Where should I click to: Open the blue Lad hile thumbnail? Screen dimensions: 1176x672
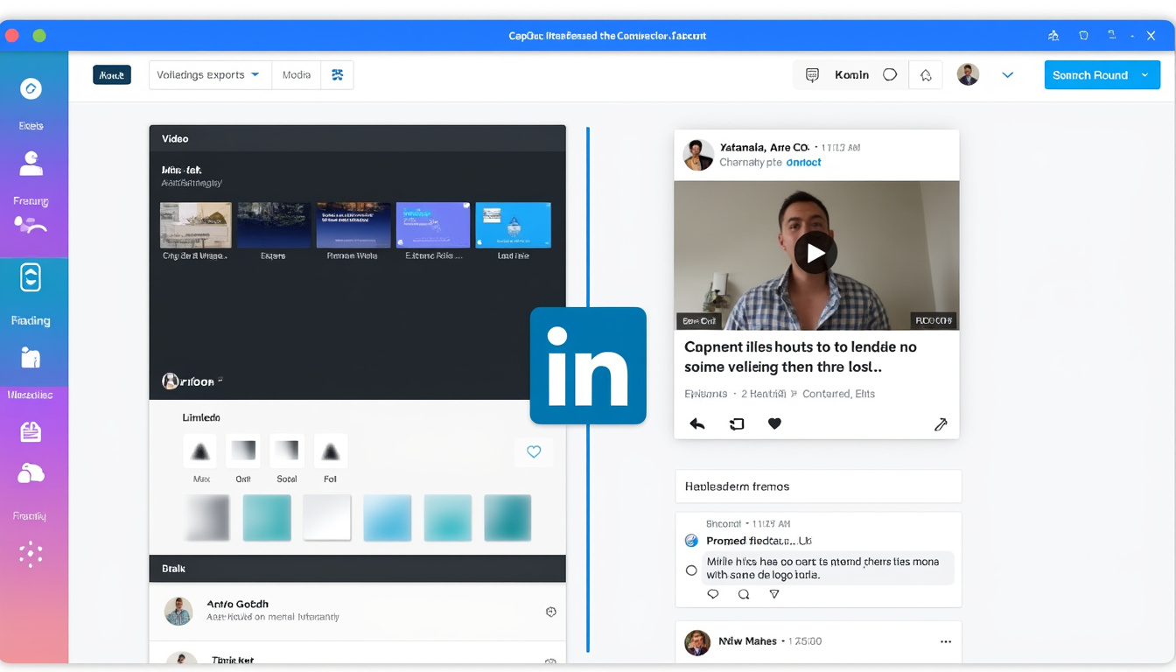513,226
